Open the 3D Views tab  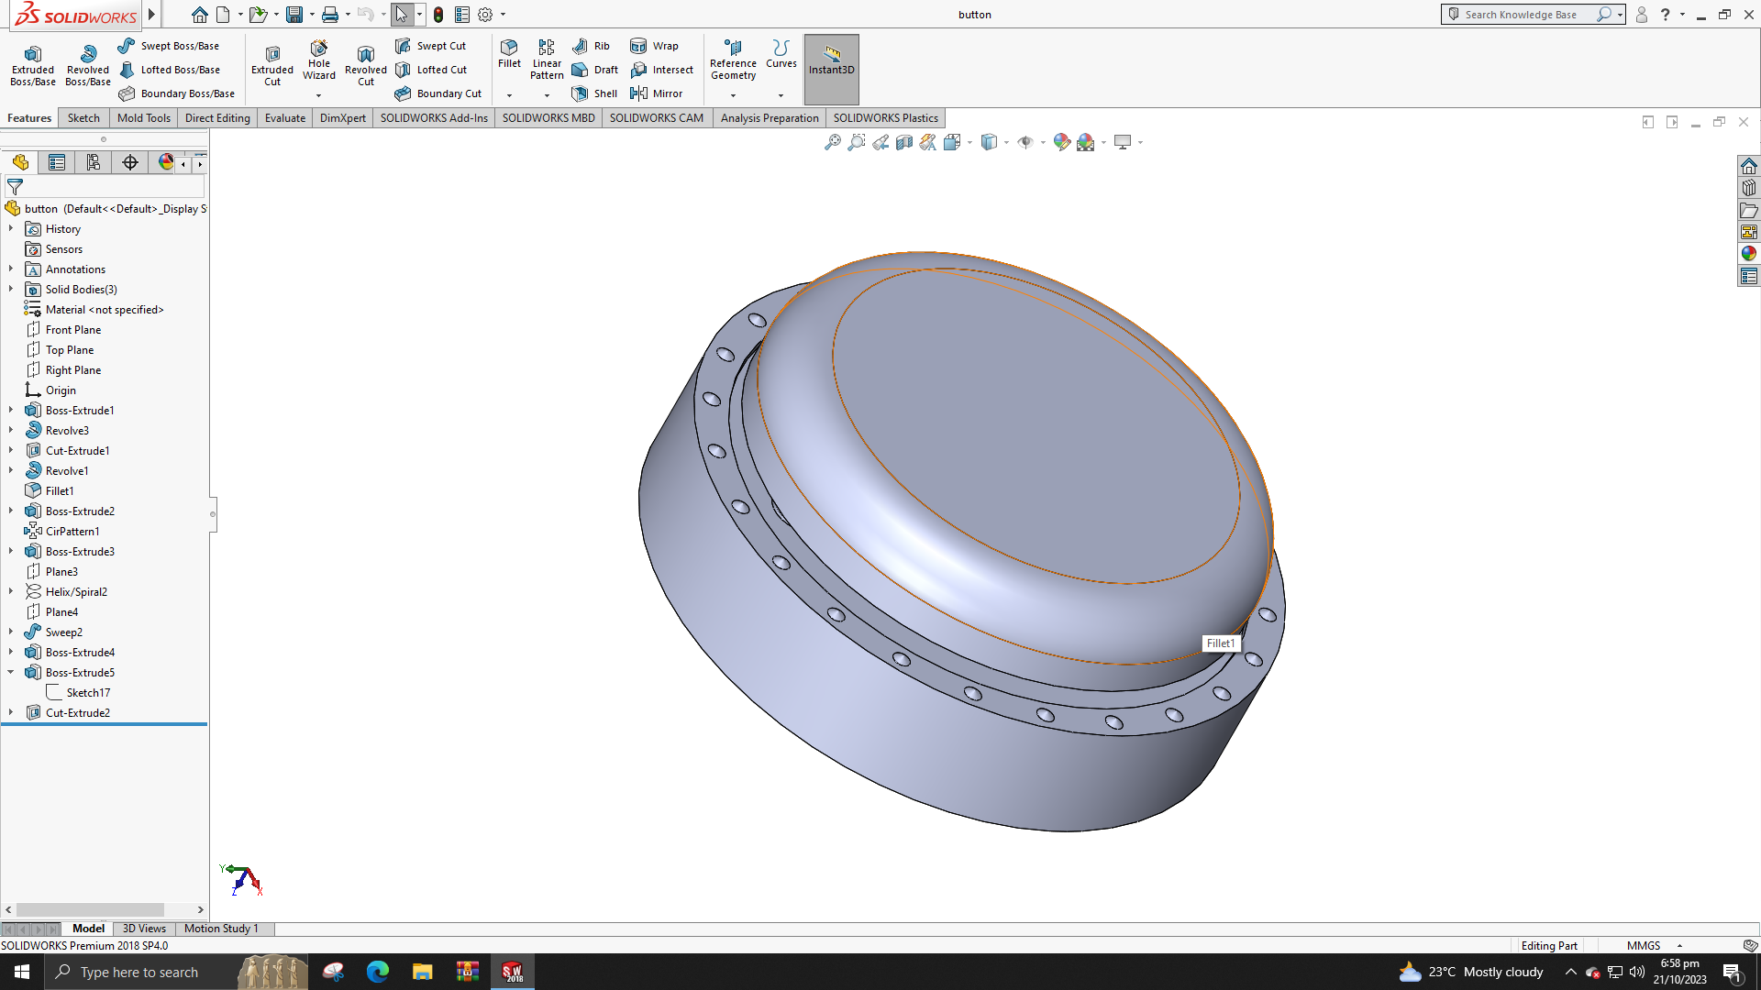tap(144, 929)
